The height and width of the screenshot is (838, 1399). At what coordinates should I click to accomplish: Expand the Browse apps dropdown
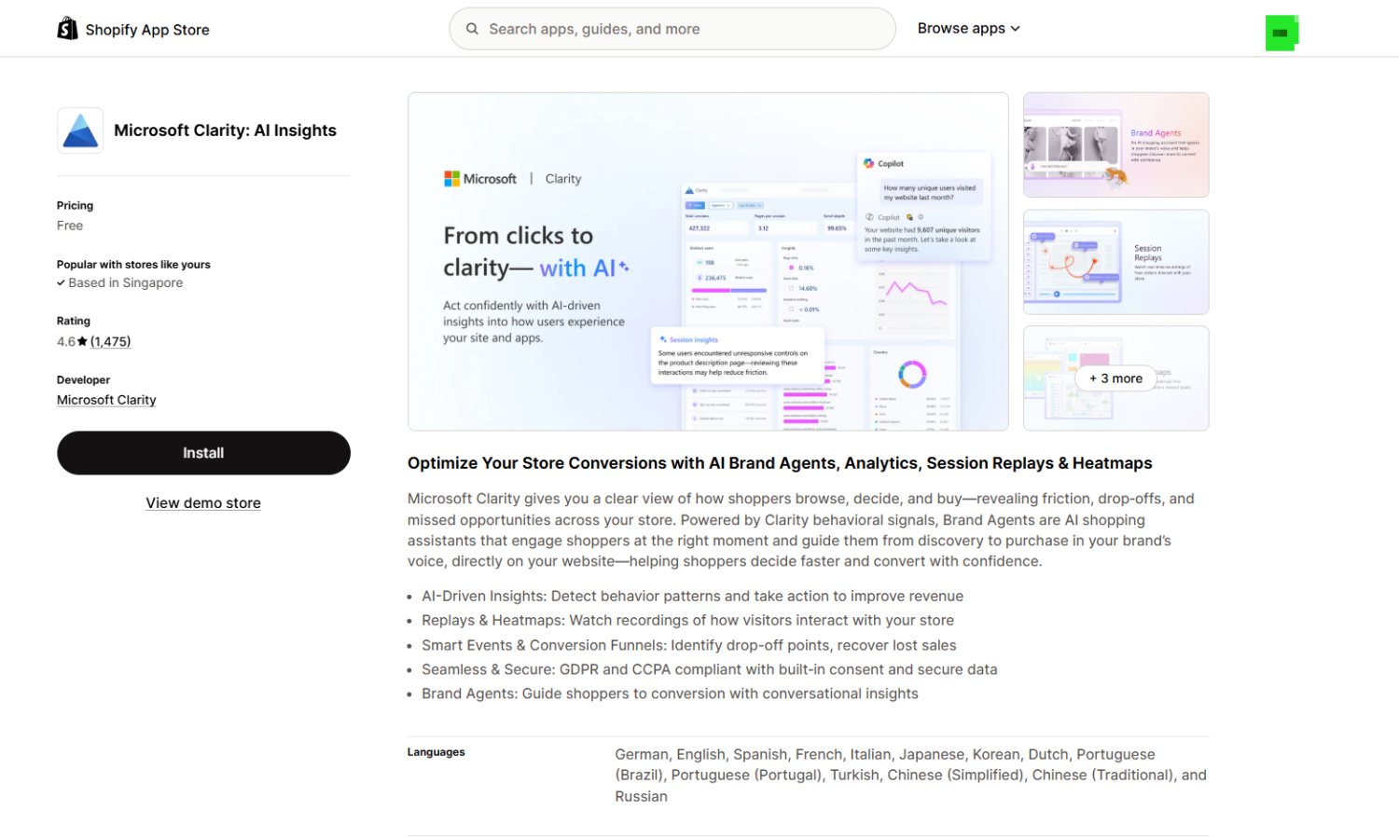pos(968,29)
